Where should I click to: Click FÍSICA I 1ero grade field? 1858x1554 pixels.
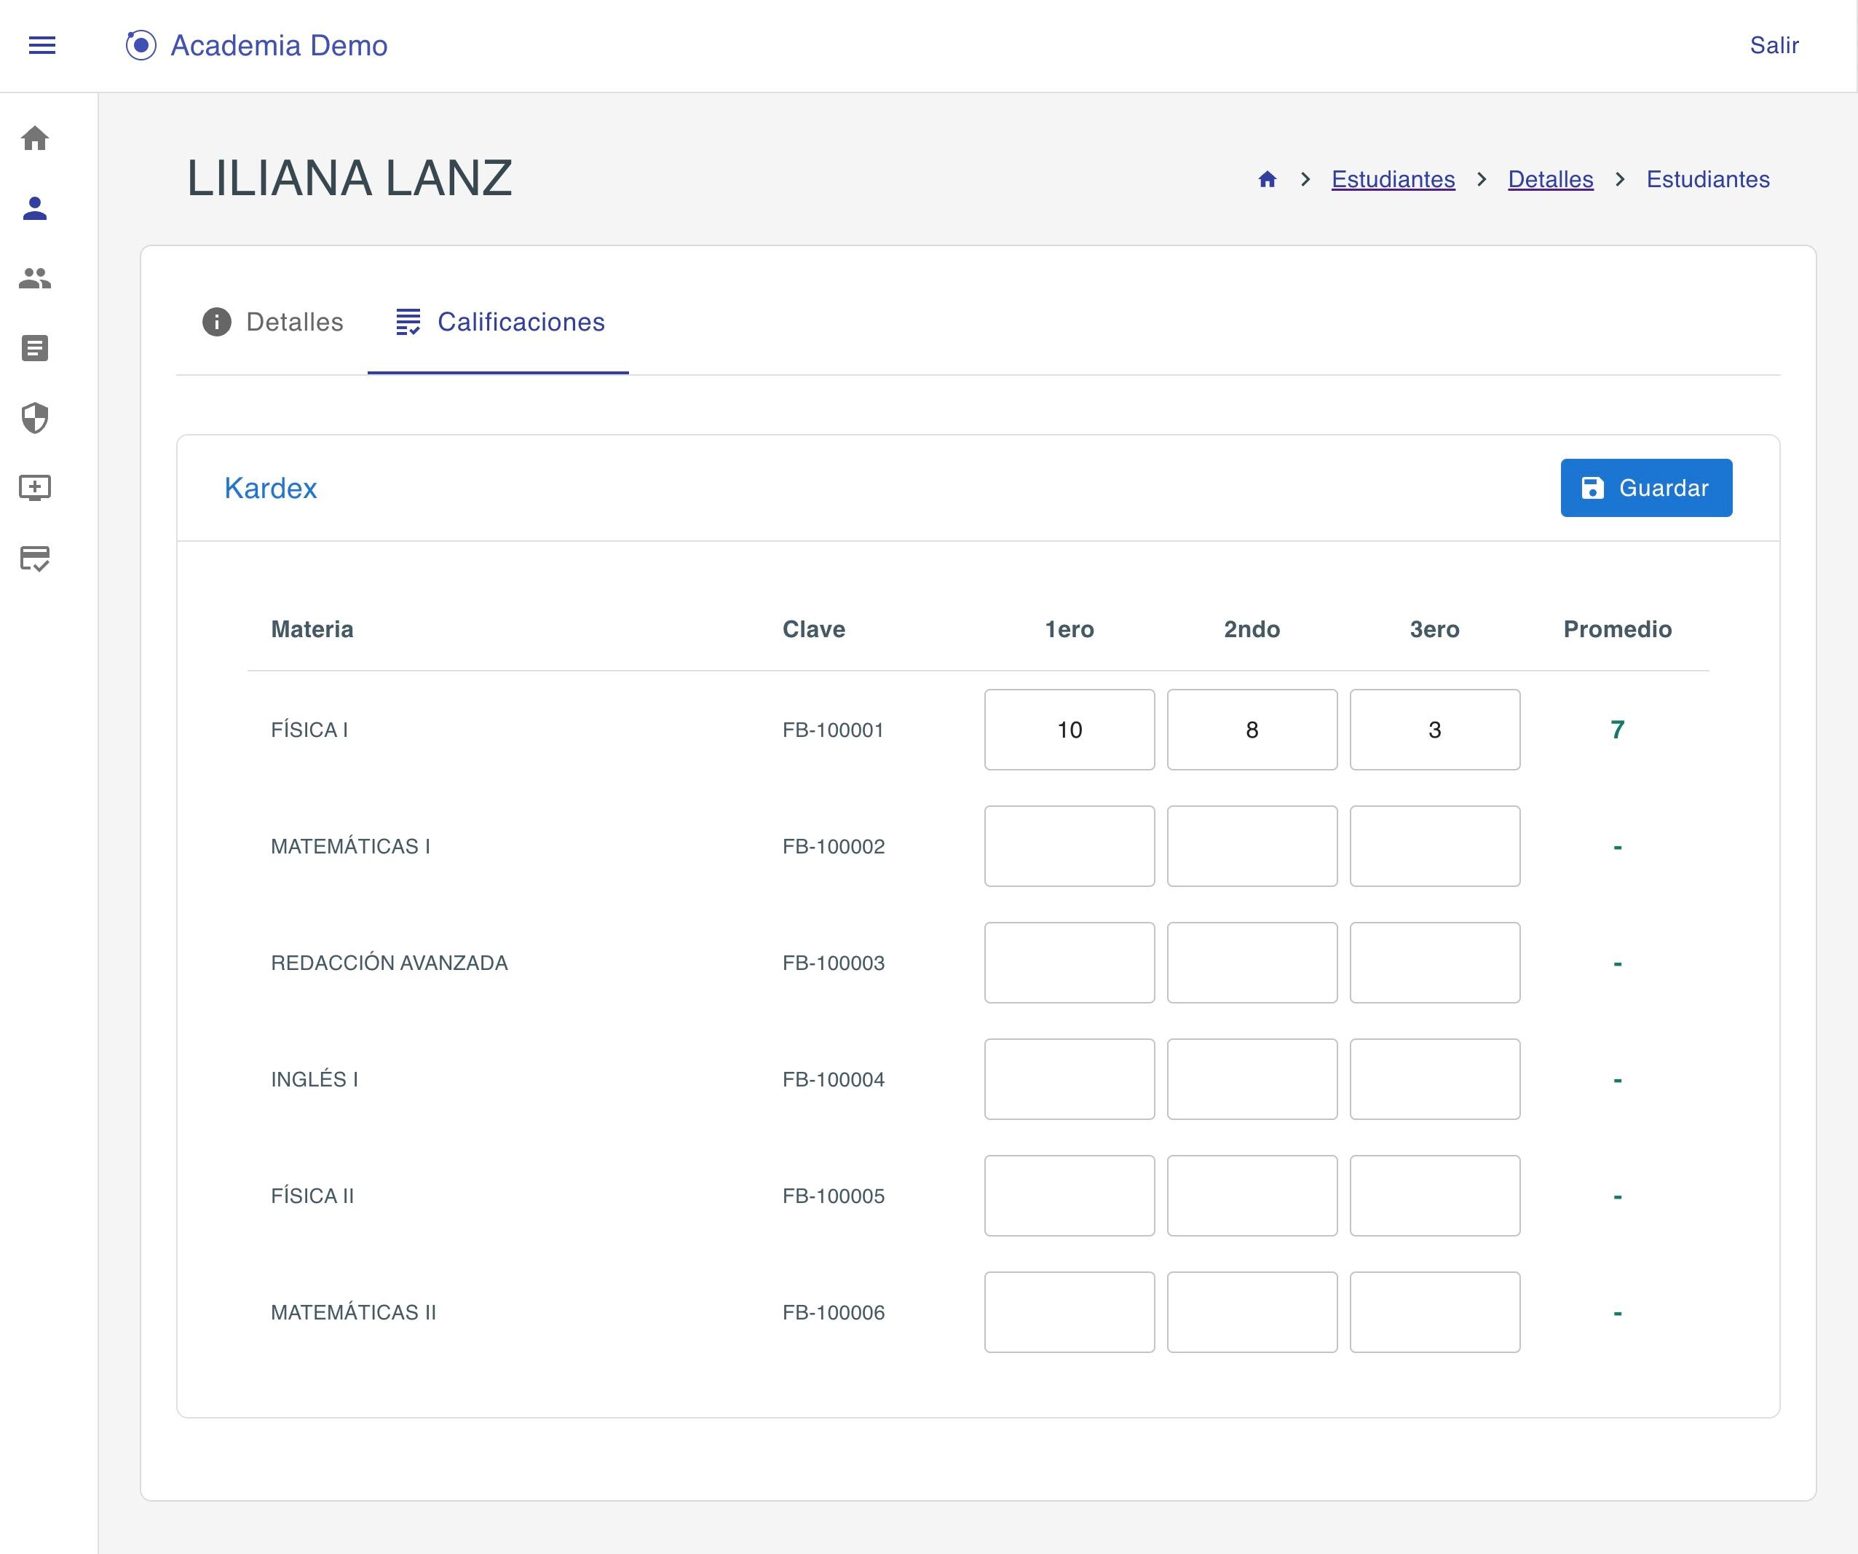1069,730
